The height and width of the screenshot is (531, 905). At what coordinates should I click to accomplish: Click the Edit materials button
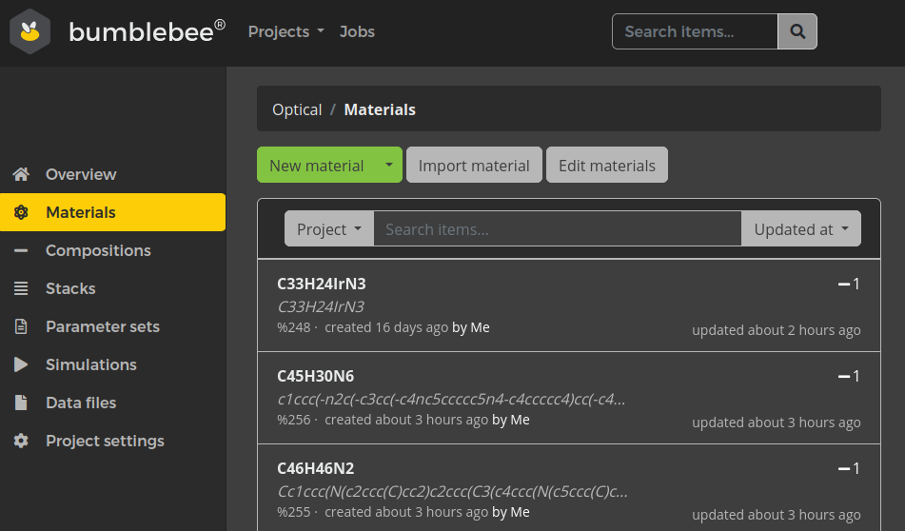(x=606, y=165)
